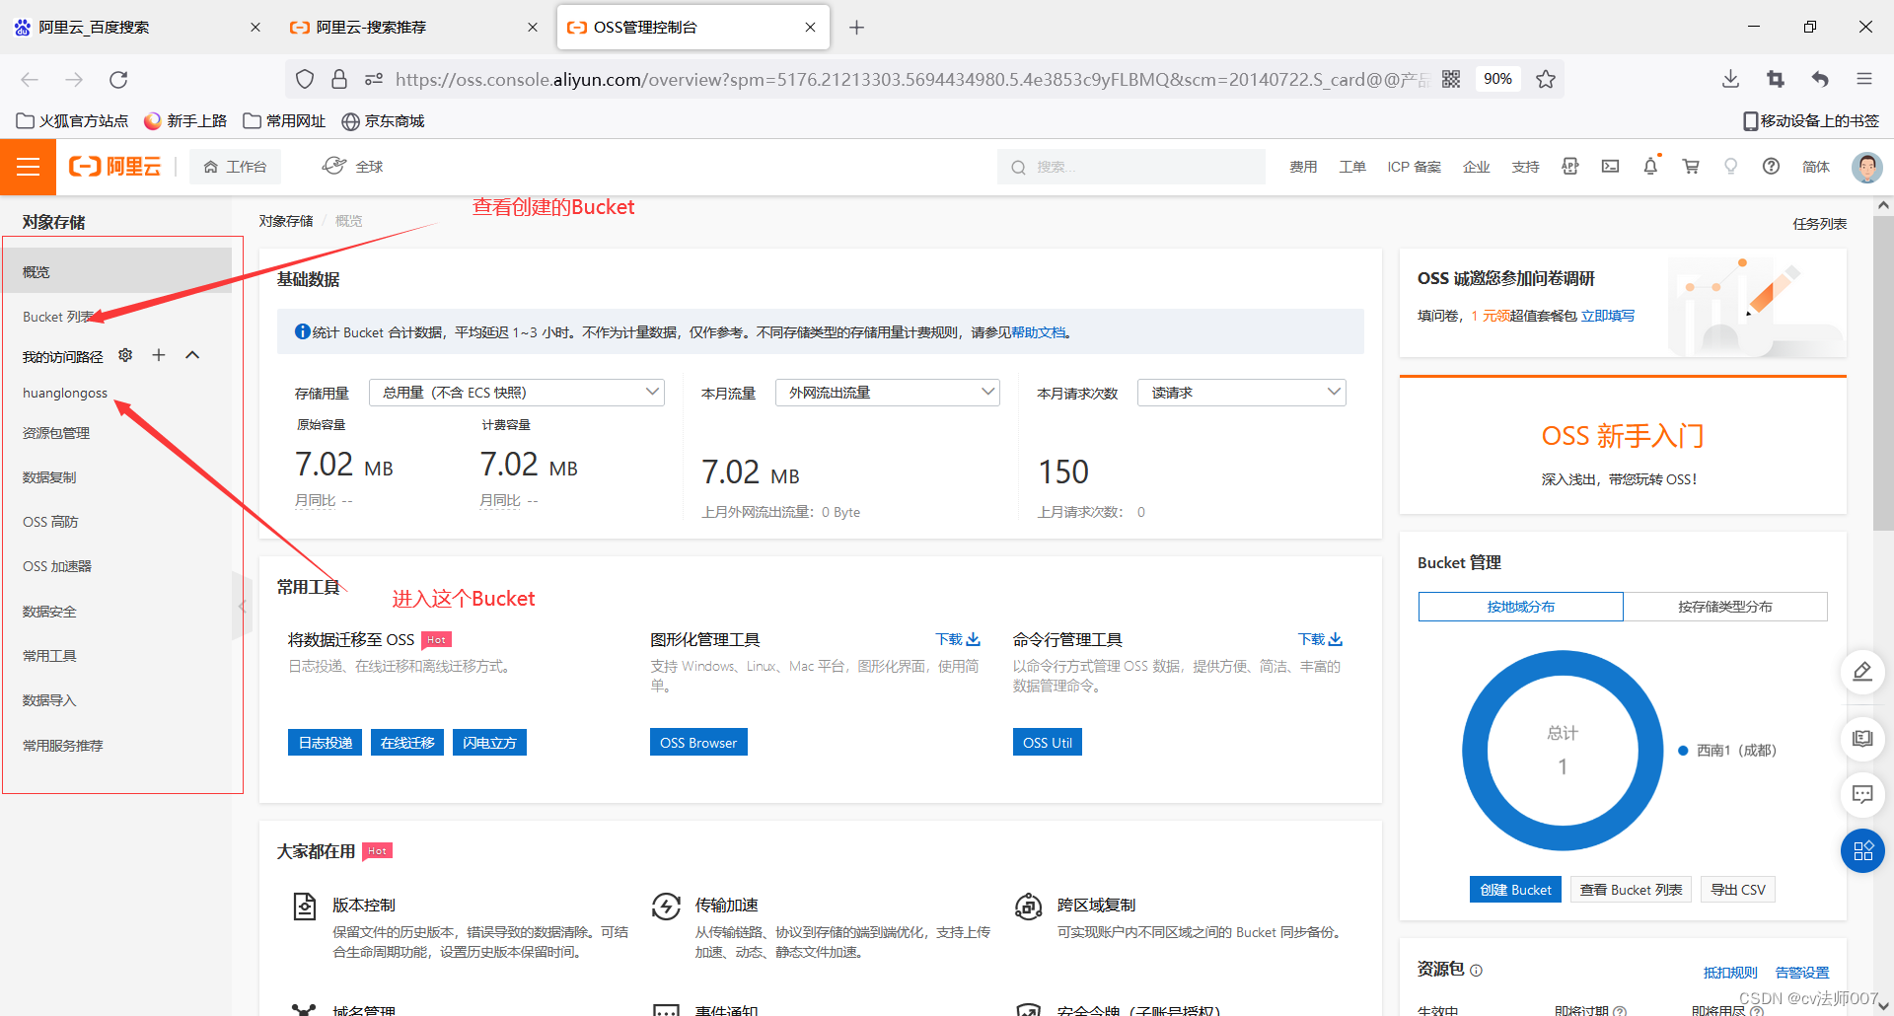
Task: Open the 帮助文档 link
Action: tap(1038, 333)
